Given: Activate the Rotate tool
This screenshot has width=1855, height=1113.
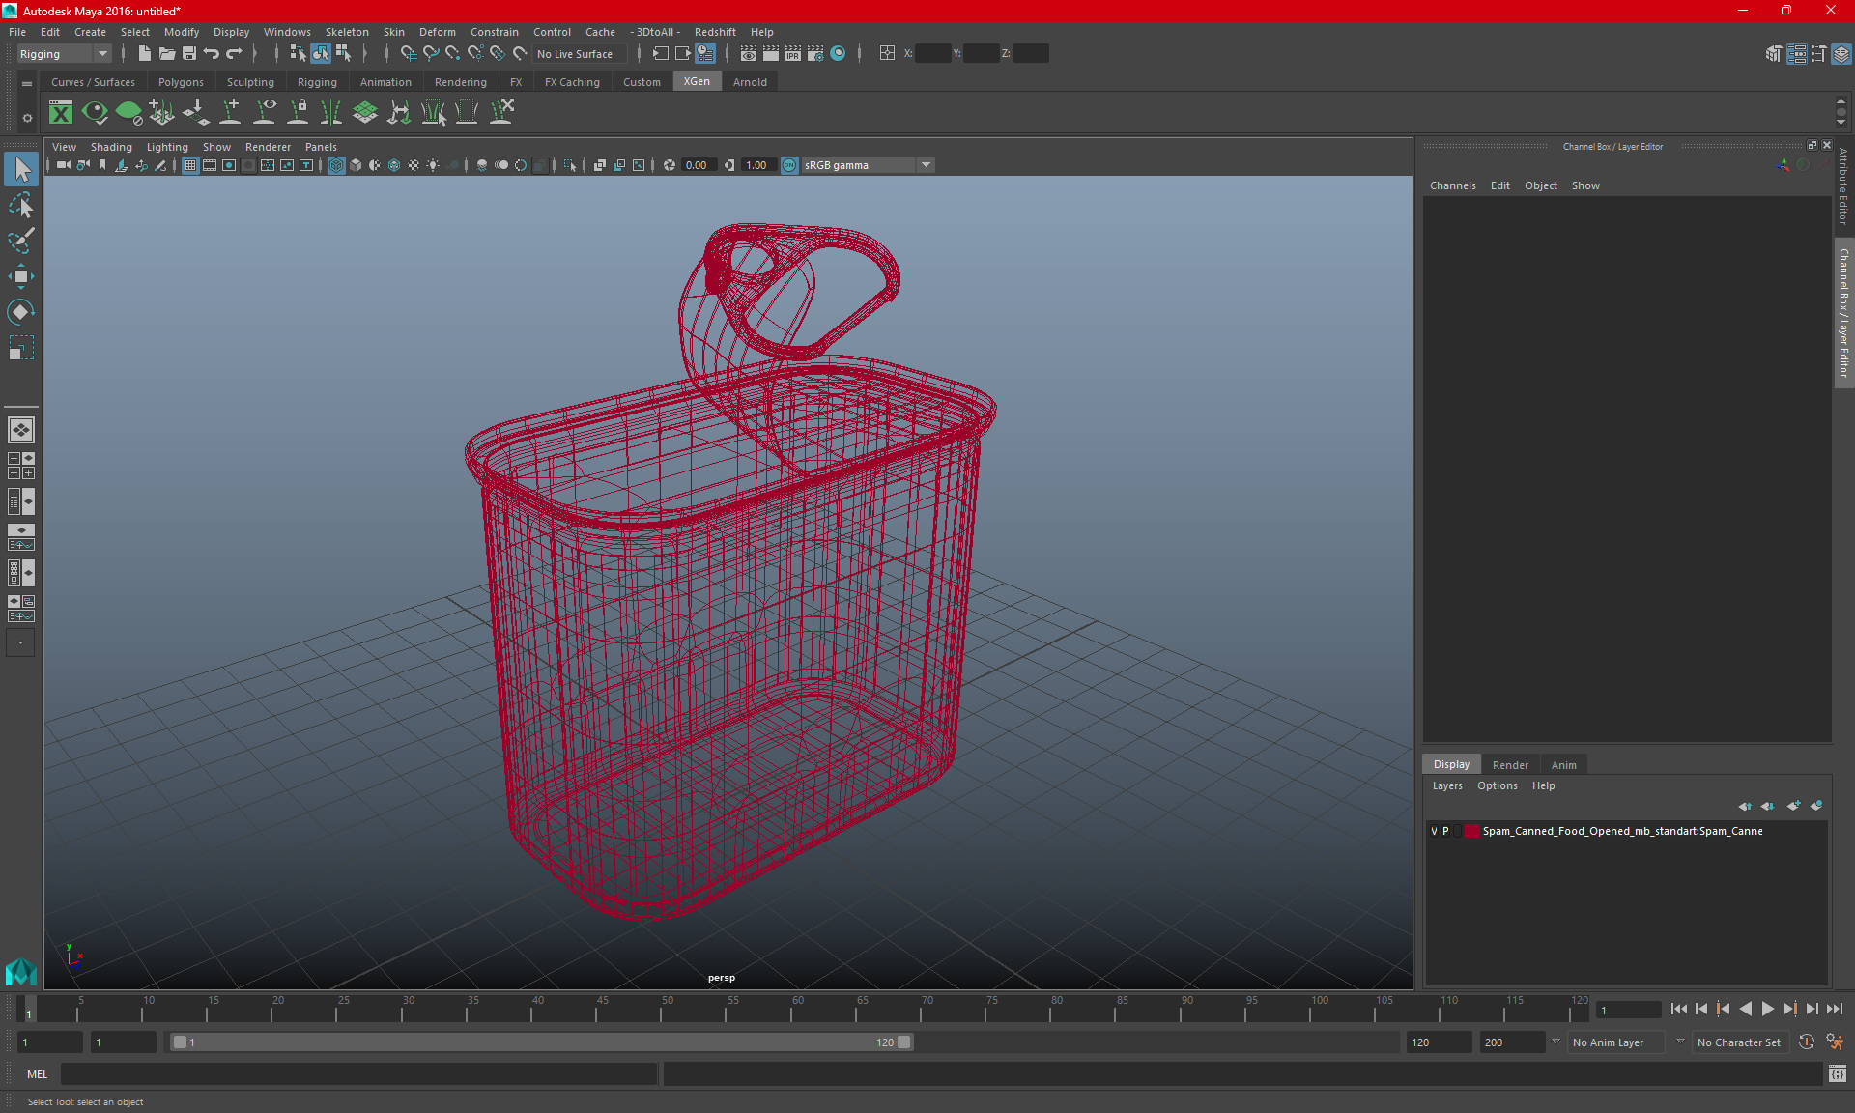Looking at the screenshot, I should point(20,311).
